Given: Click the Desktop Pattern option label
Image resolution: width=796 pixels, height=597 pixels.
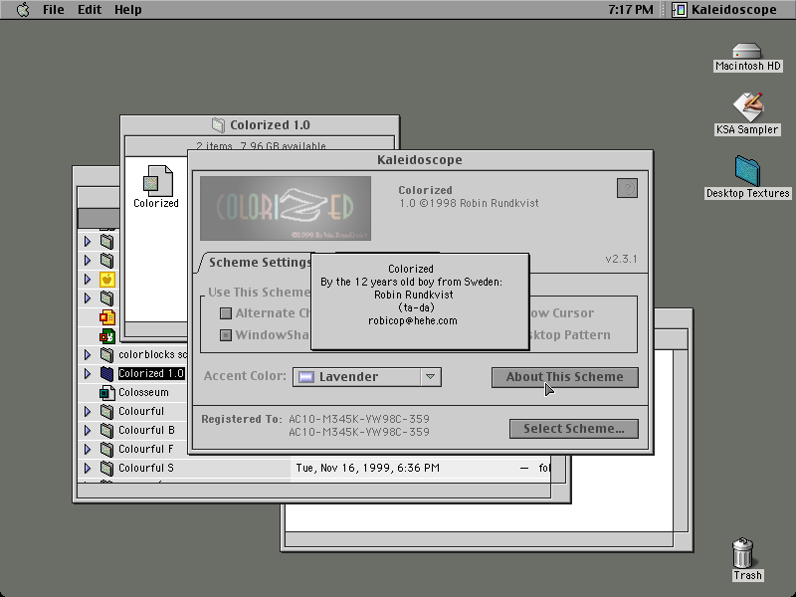Looking at the screenshot, I should click(568, 335).
